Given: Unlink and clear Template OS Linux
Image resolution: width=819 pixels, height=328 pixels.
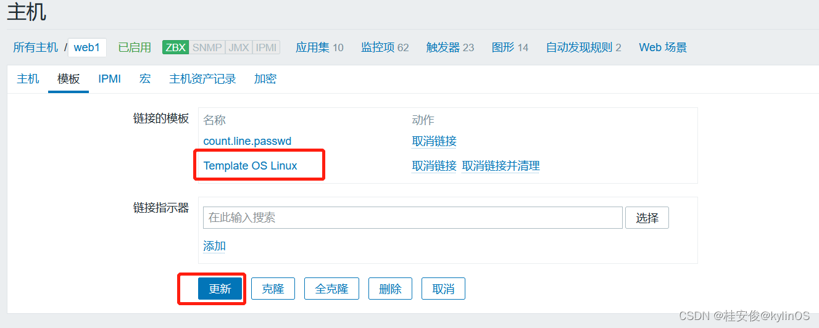Looking at the screenshot, I should pos(501,166).
